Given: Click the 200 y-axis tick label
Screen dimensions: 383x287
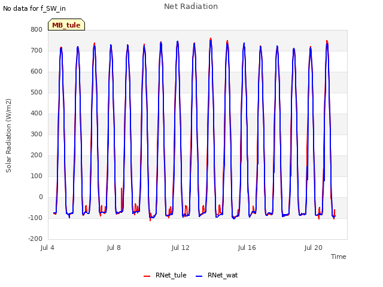Looking at the screenshot, I should 37,155.
